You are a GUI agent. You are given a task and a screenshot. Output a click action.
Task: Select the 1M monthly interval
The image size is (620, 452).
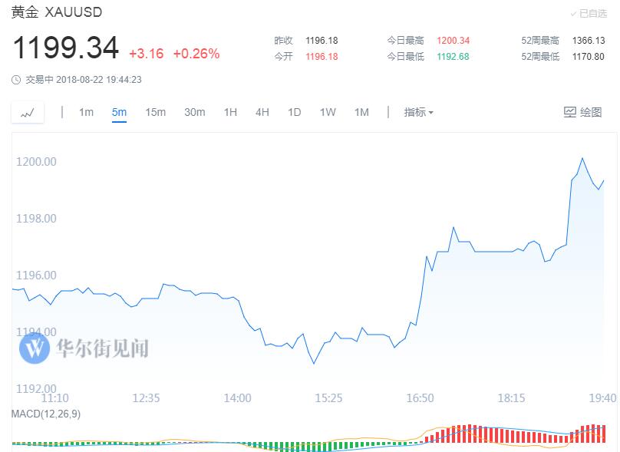pyautogui.click(x=361, y=112)
